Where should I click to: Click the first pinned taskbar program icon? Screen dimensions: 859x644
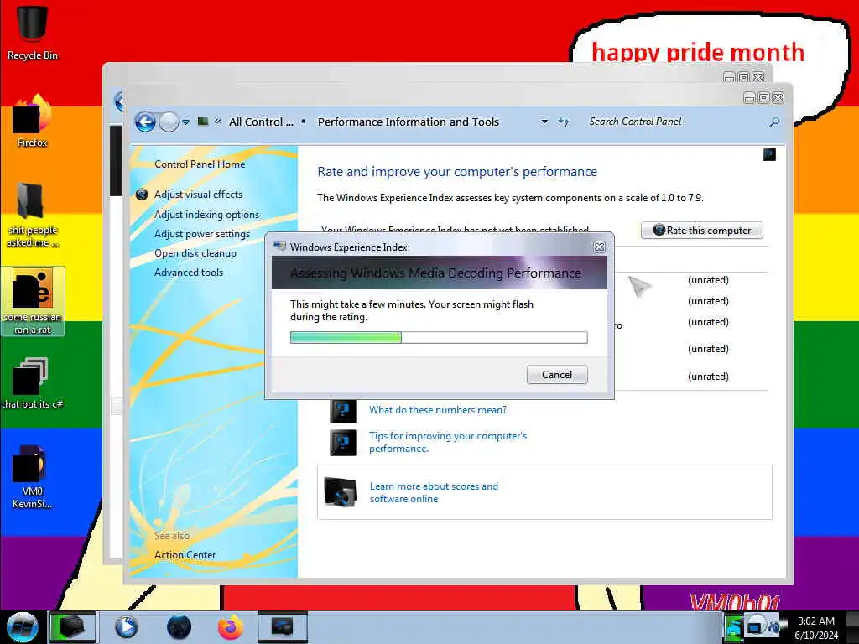coord(72,627)
